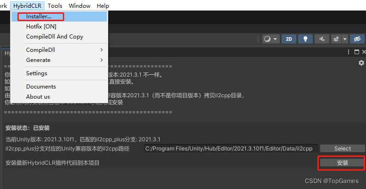Click the 当前Unity版本 2021.3.10f1 text line
This screenshot has height=189, width=366.
83,139
